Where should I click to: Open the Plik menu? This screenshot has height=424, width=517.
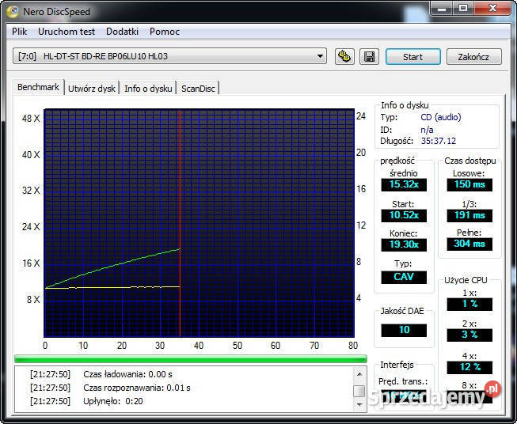click(x=20, y=32)
